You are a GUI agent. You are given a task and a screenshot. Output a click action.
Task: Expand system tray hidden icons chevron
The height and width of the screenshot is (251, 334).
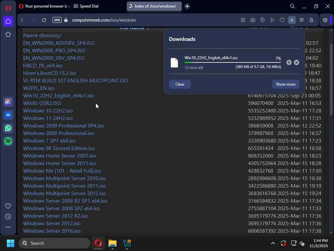pyautogui.click(x=273, y=243)
